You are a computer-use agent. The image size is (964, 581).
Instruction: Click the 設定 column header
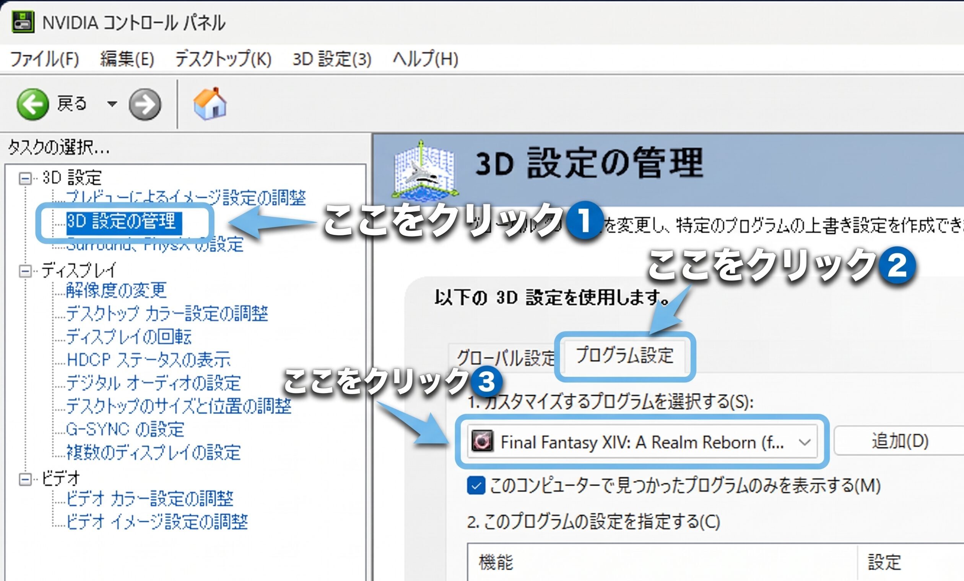click(x=911, y=562)
